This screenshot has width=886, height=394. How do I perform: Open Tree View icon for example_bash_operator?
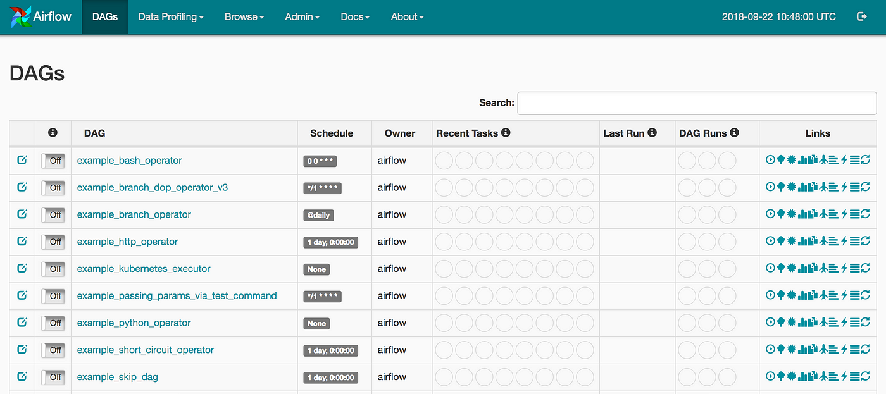[x=781, y=160]
